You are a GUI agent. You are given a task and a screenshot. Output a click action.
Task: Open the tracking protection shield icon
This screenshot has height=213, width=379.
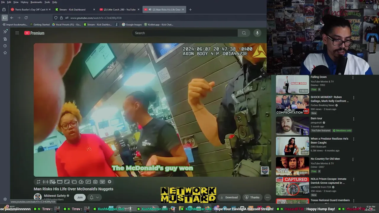(x=56, y=18)
